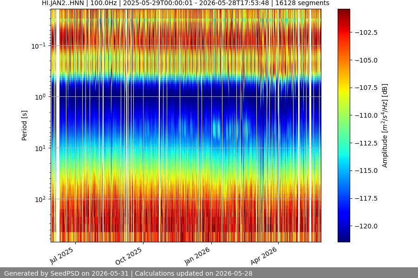Click the −115.0 colorbar tick label
This screenshot has height=278, width=418.
click(366, 171)
